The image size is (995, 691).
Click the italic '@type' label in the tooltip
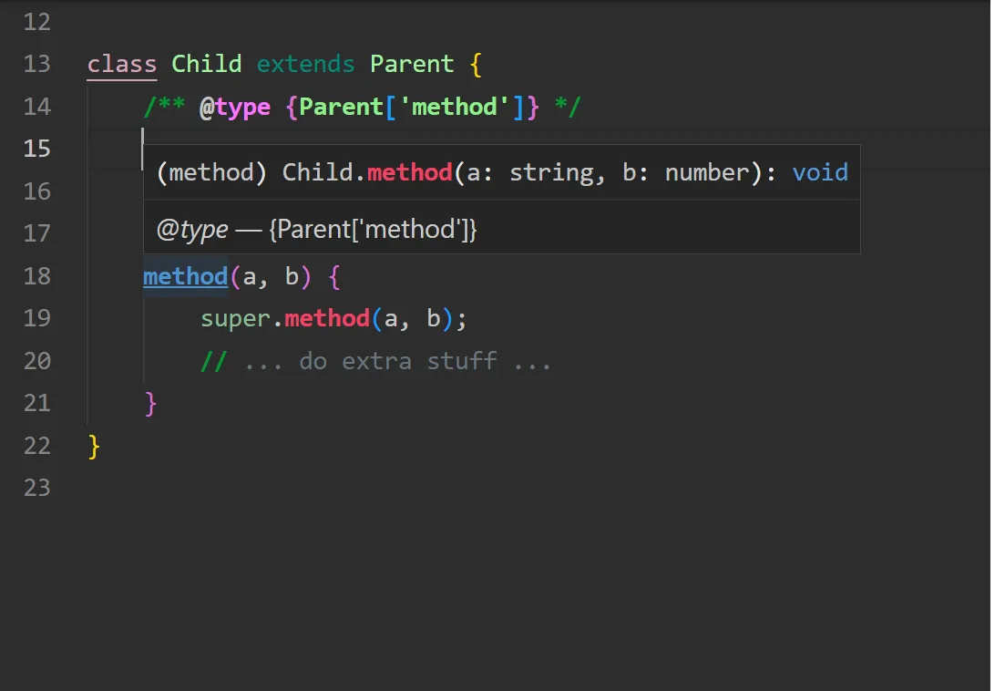click(x=191, y=230)
